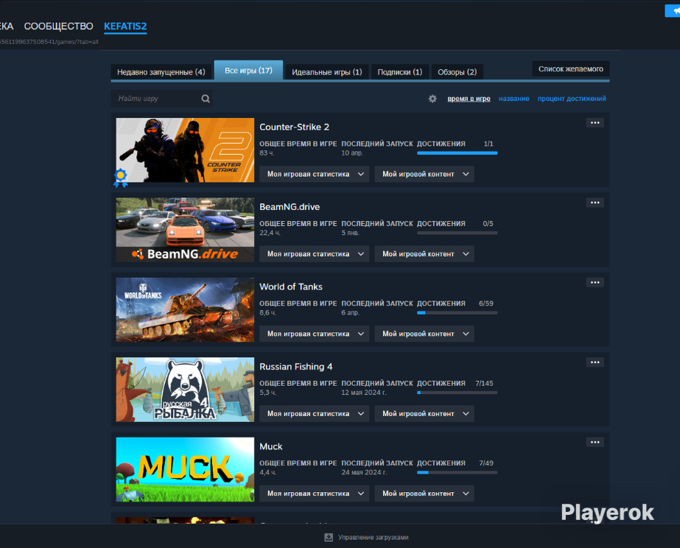Image resolution: width=680 pixels, height=548 pixels.
Task: Expand Russian Fishing 4 game content dropdown
Action: 424,414
